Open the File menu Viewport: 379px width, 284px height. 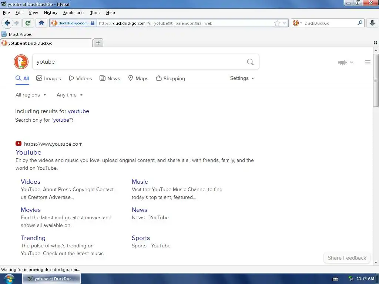tap(6, 13)
